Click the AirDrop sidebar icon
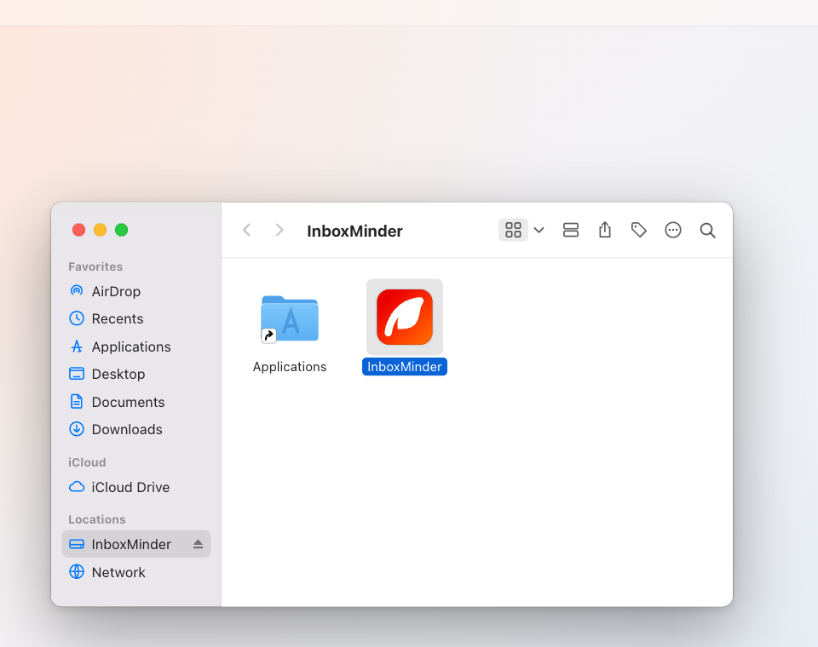This screenshot has width=818, height=647. 77,291
